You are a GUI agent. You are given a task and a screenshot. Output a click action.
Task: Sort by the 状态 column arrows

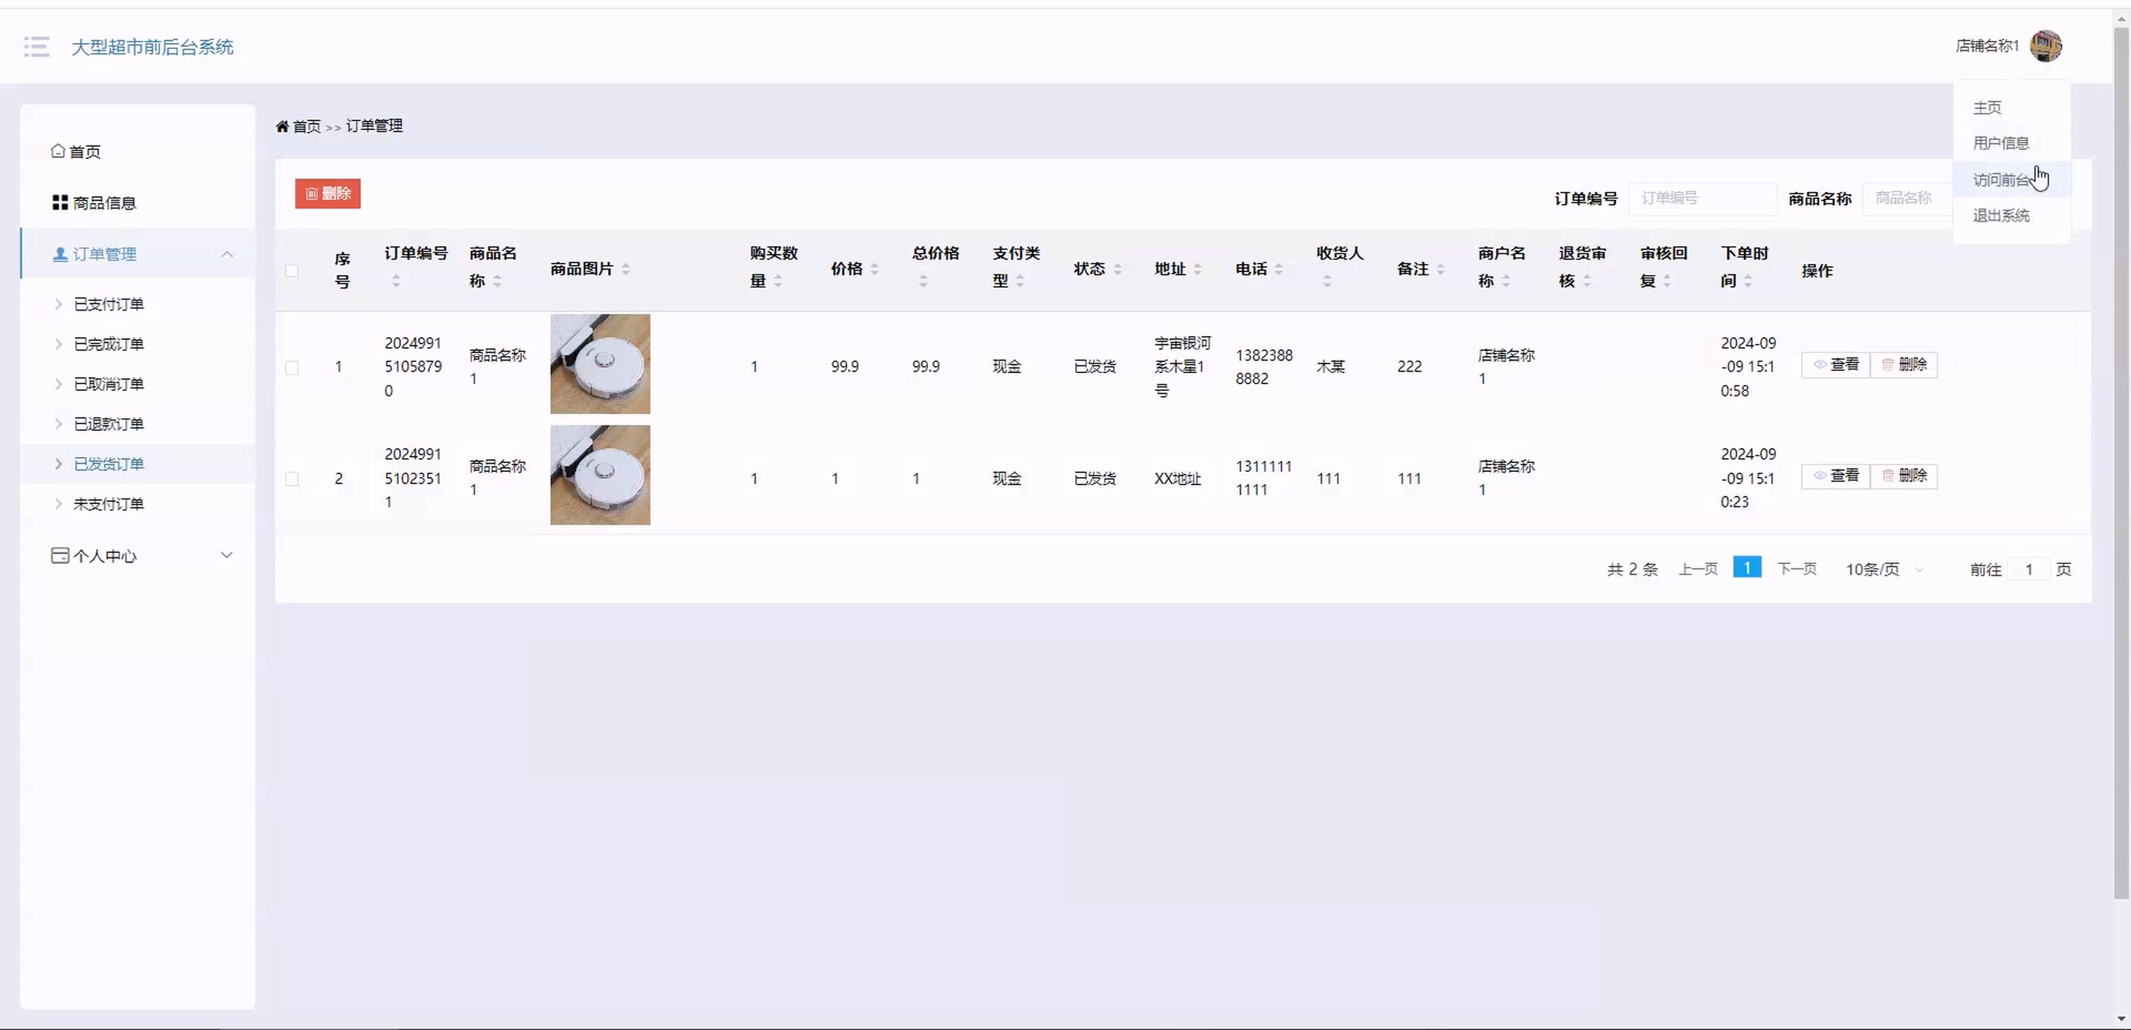1118,269
